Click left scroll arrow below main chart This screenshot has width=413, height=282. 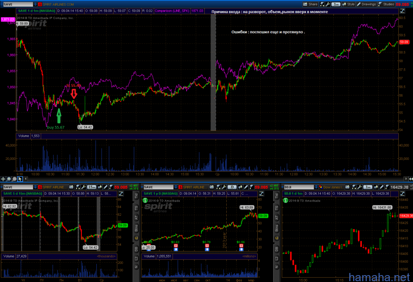26,179
